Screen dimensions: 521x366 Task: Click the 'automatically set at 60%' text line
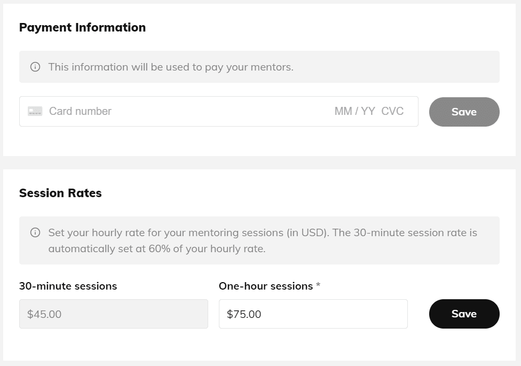pyautogui.click(x=156, y=248)
